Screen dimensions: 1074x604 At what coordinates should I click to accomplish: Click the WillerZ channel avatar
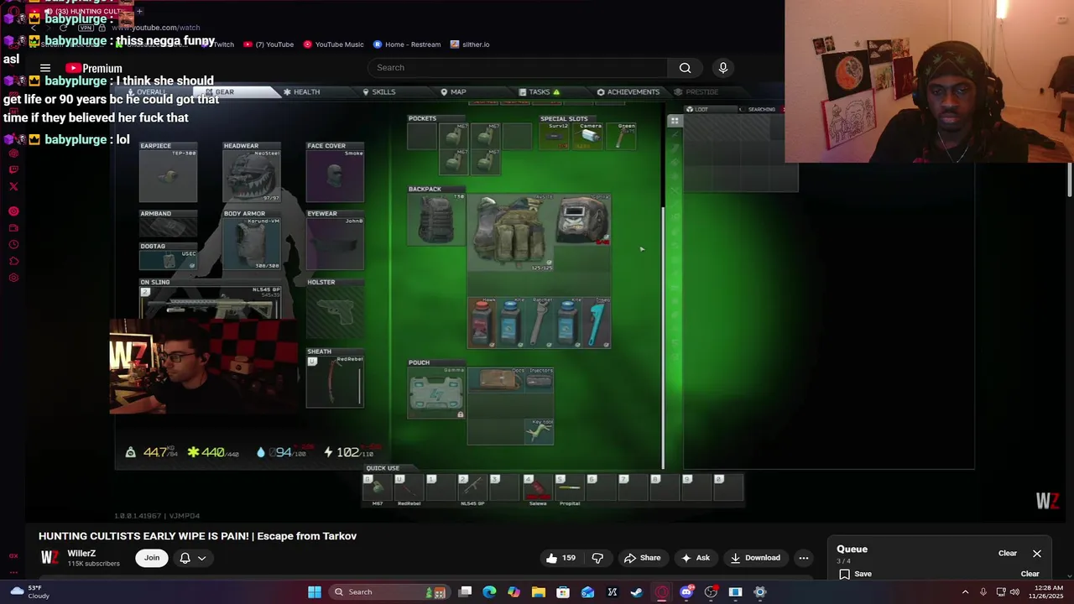[x=50, y=557]
